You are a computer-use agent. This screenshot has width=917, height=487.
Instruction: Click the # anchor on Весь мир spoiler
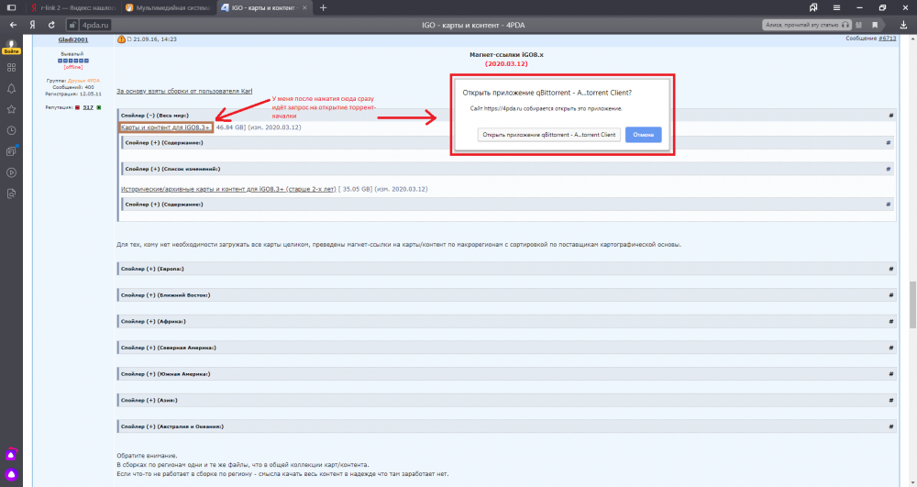[x=890, y=116]
